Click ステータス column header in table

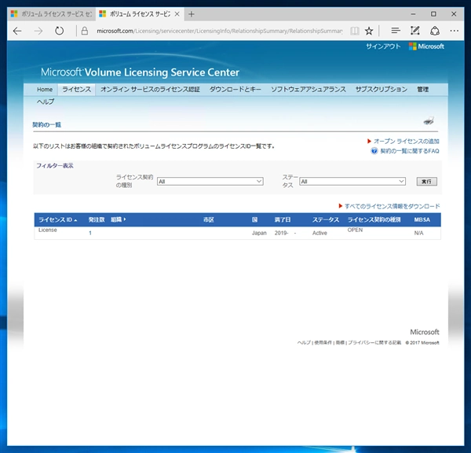[326, 219]
